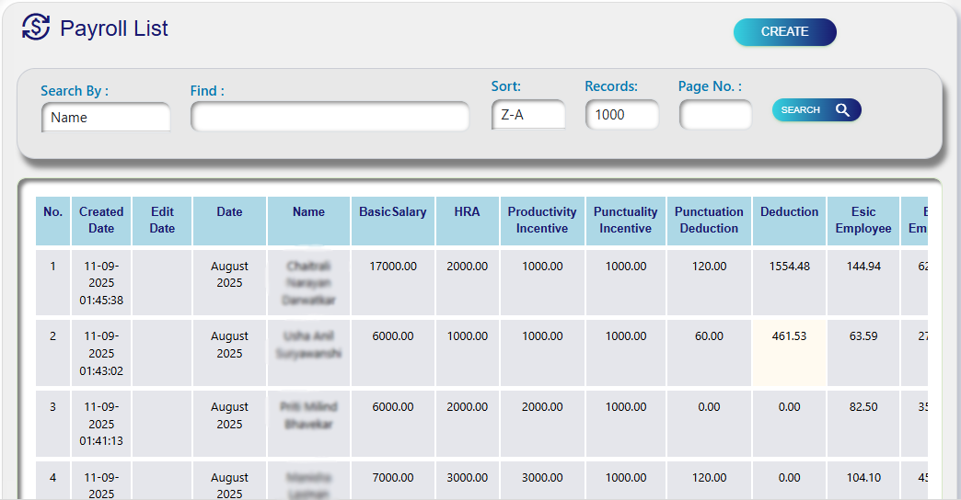Click the Created Date column header
The image size is (961, 500).
101,221
